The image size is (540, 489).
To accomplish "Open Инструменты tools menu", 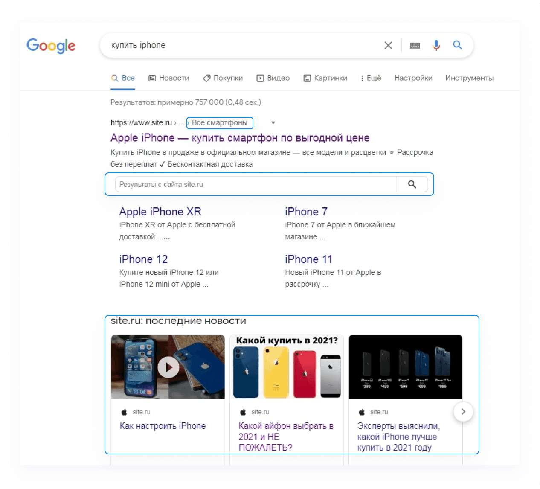I will pyautogui.click(x=469, y=78).
